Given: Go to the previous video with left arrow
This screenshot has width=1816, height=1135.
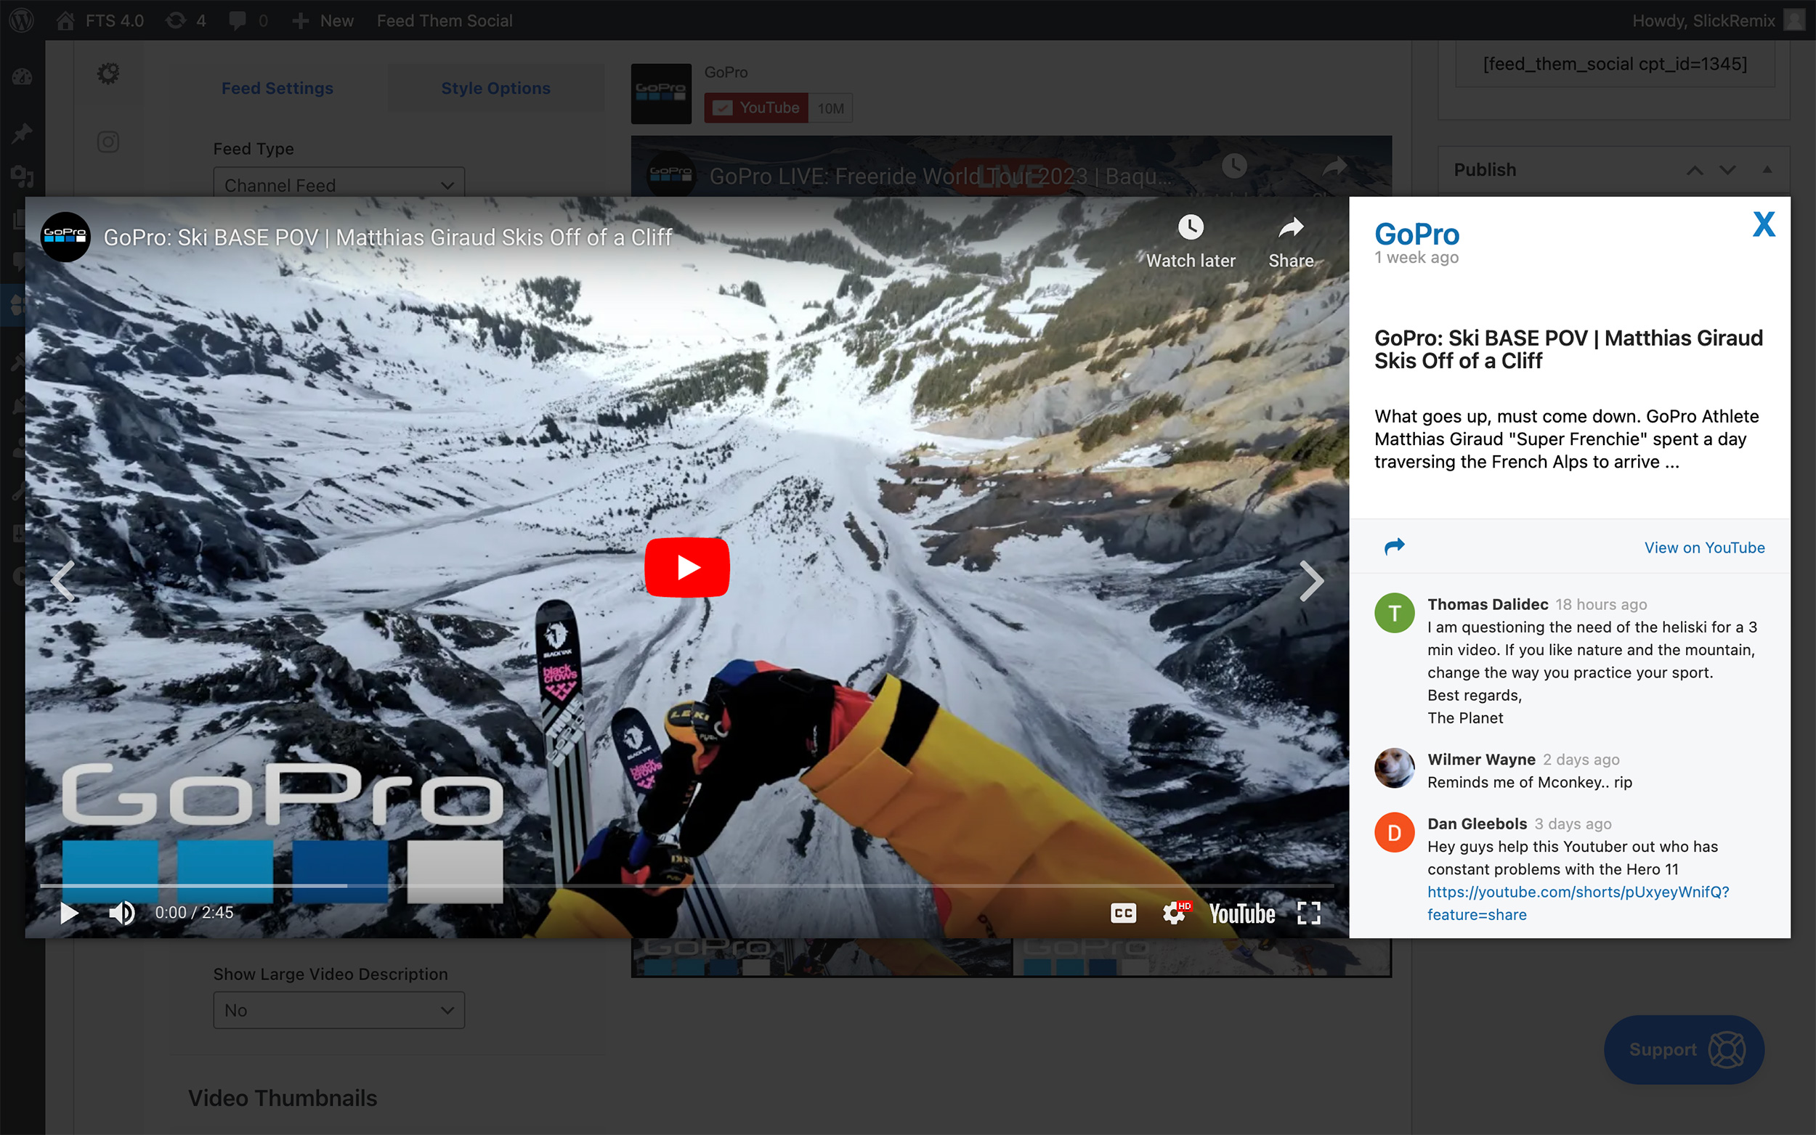Looking at the screenshot, I should tap(62, 581).
